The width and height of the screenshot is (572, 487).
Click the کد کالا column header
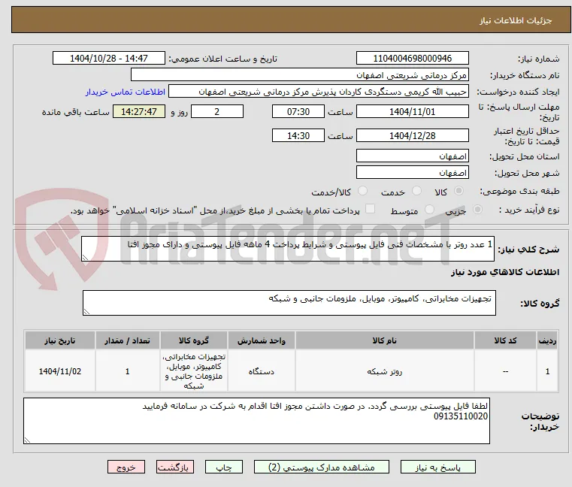(x=505, y=340)
